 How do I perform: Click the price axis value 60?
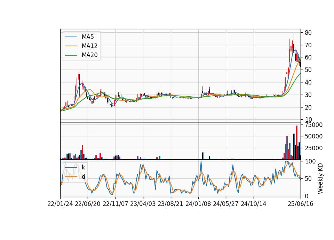(308, 57)
